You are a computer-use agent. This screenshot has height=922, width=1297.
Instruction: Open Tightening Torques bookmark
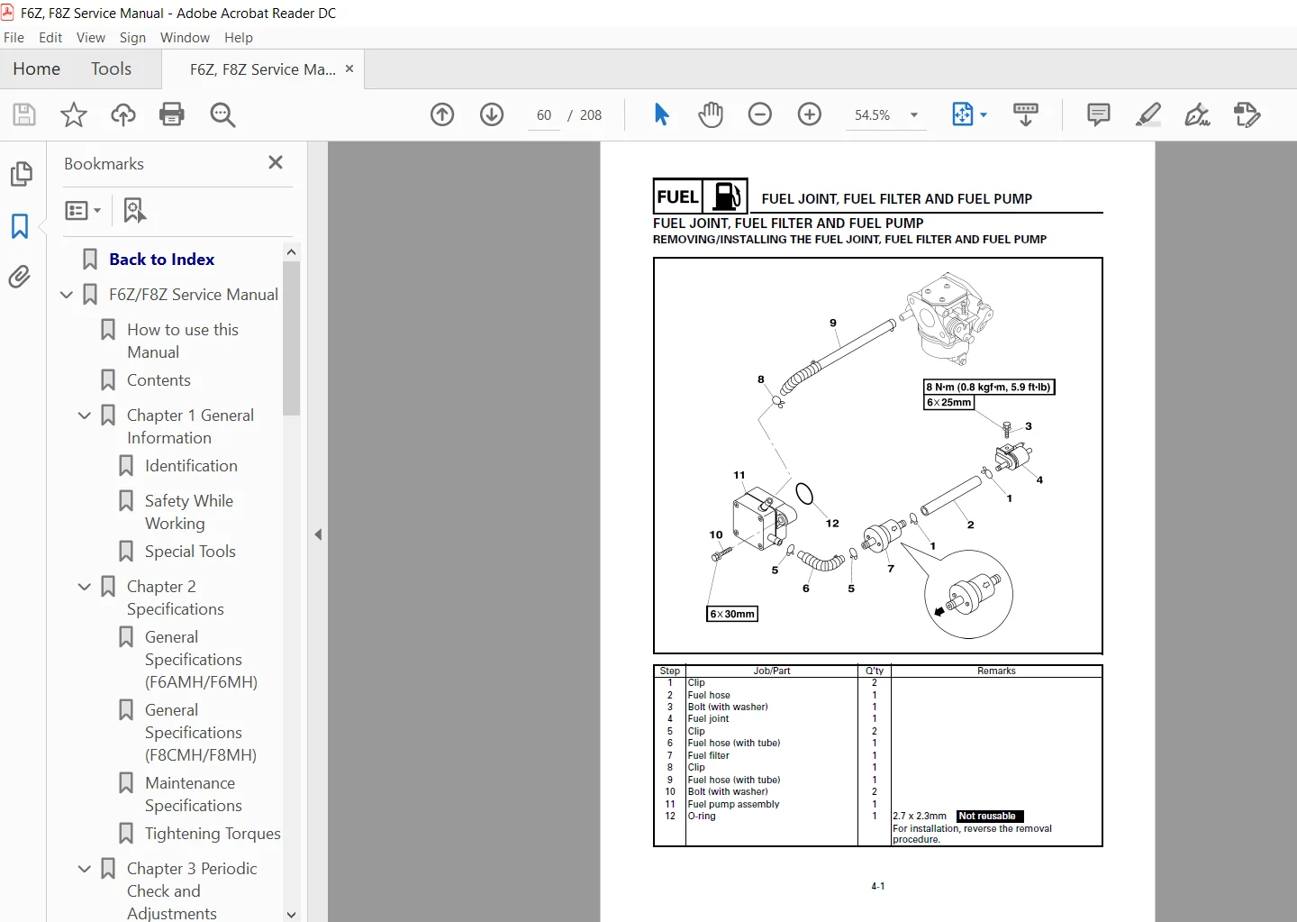213,834
